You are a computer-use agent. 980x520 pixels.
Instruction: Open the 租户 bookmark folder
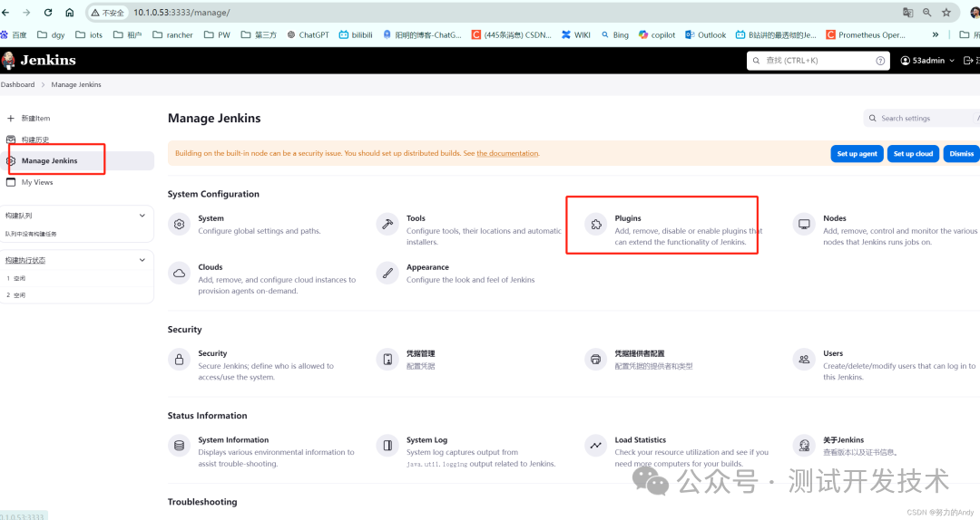pyautogui.click(x=128, y=35)
